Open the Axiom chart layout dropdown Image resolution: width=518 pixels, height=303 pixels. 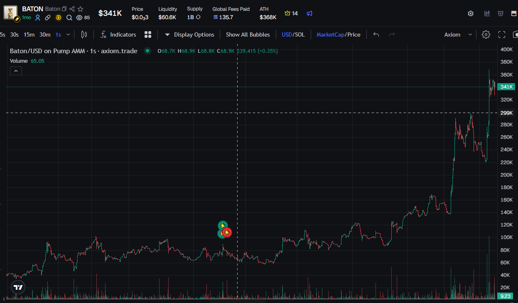click(x=458, y=34)
